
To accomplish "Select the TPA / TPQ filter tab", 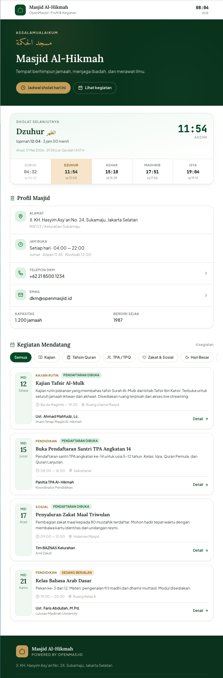I will coord(119,357).
